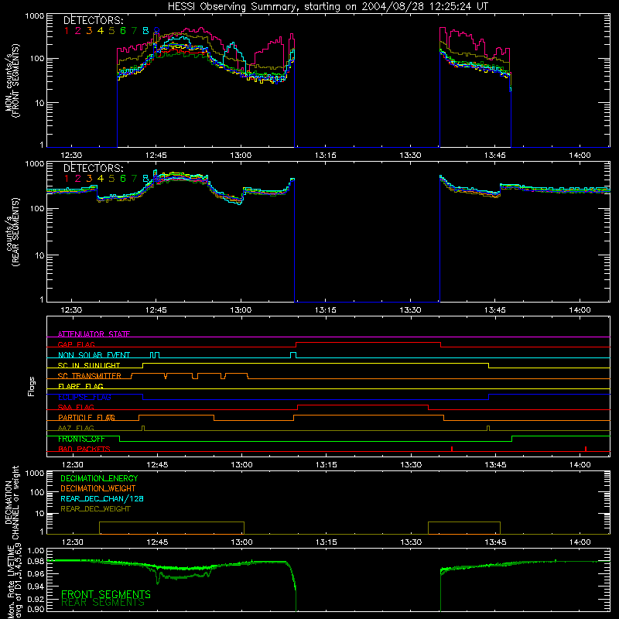Click the REAR_DEC_CHAN/128 legend entry
The image size is (619, 619).
tap(102, 498)
